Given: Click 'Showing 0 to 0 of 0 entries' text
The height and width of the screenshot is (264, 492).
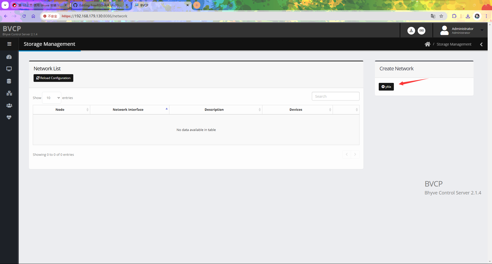Looking at the screenshot, I should click(53, 155).
